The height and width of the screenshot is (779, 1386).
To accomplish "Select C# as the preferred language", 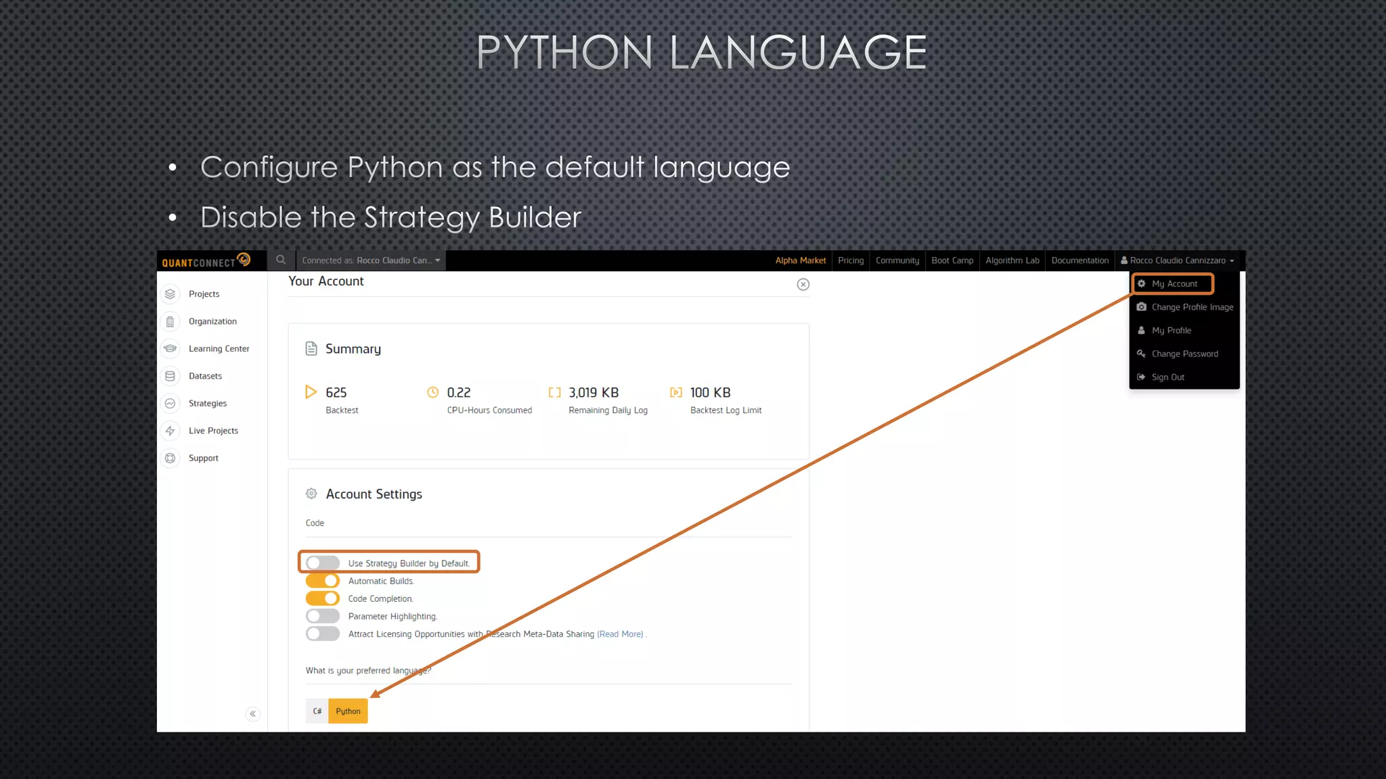I will pos(317,711).
